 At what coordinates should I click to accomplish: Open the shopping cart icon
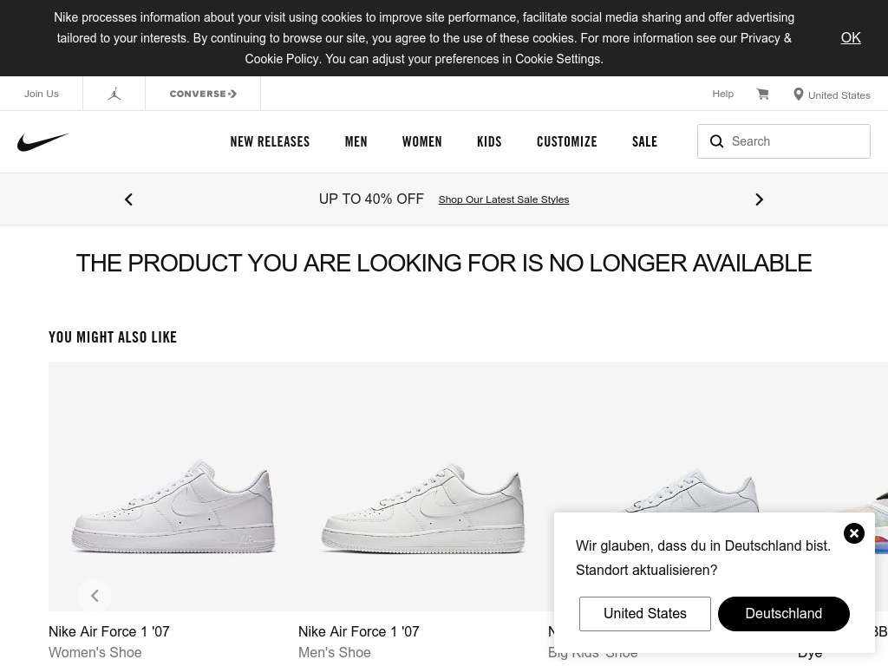pyautogui.click(x=762, y=94)
